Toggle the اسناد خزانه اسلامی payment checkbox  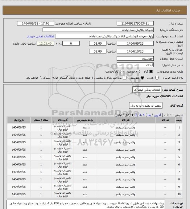125,78
